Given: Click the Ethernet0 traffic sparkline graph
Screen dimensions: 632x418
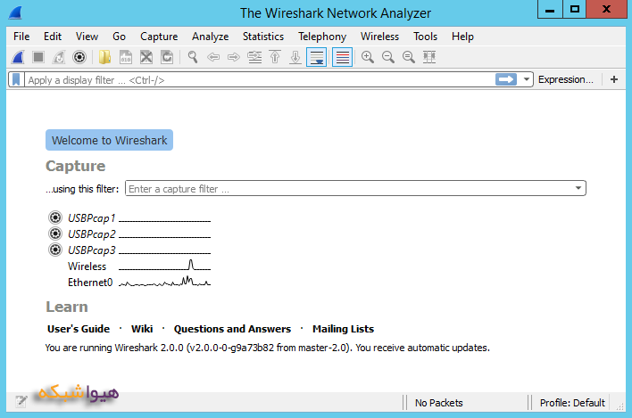Looking at the screenshot, I should pos(165,283).
